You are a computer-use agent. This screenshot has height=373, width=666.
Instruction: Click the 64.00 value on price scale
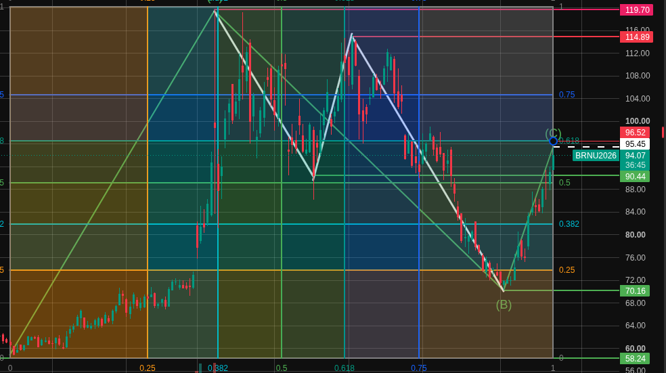[x=636, y=326]
